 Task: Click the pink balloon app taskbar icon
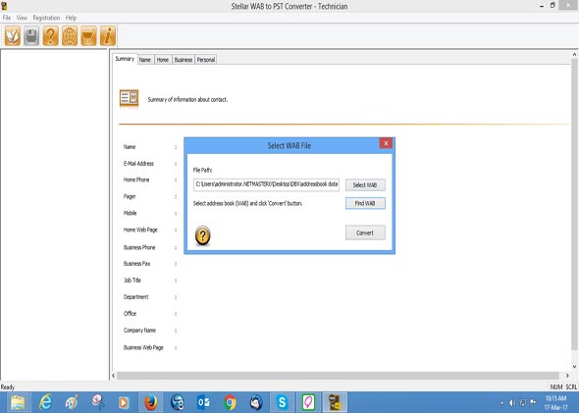[309, 402]
